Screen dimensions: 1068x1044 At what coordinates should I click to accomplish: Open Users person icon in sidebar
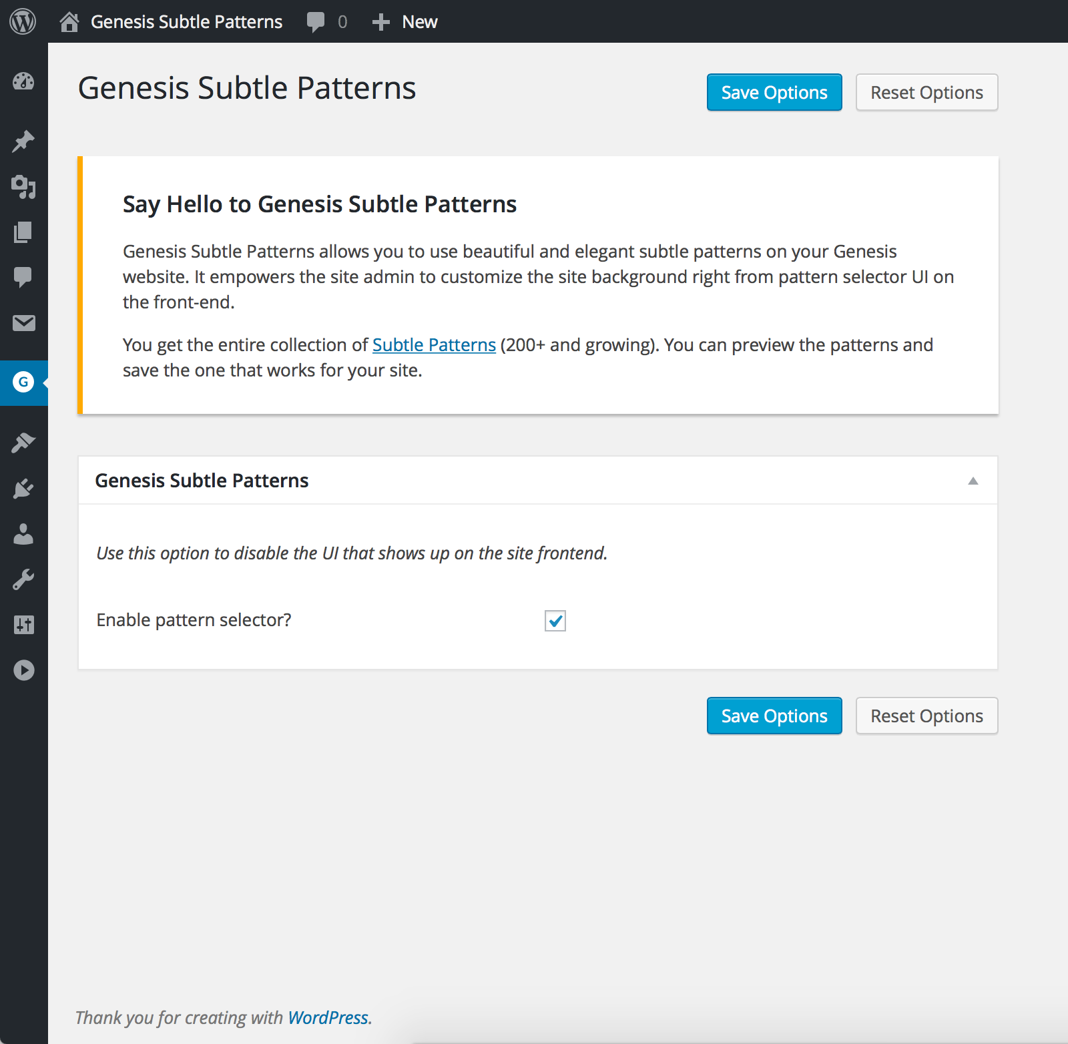[23, 534]
